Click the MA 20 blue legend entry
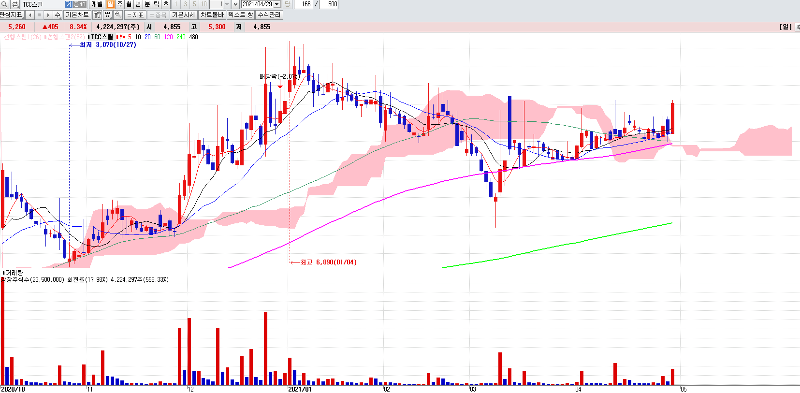The width and height of the screenshot is (800, 393). click(x=147, y=37)
